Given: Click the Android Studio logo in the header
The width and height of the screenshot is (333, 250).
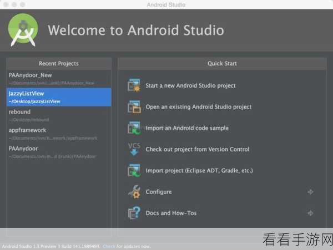Looking at the screenshot, I should (x=23, y=30).
